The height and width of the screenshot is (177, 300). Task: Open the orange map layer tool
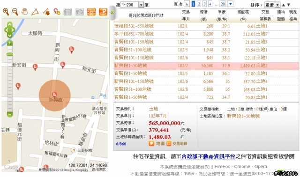coord(91,12)
